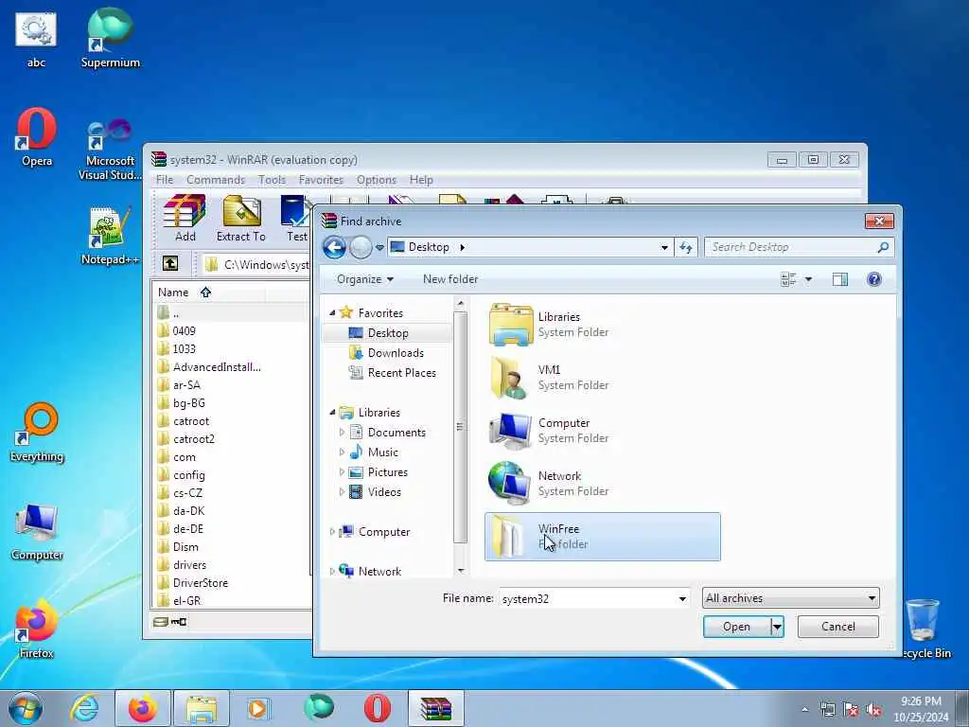Open the Firefox desktop shortcut
Viewport: 969px width, 727px height.
pos(37,629)
